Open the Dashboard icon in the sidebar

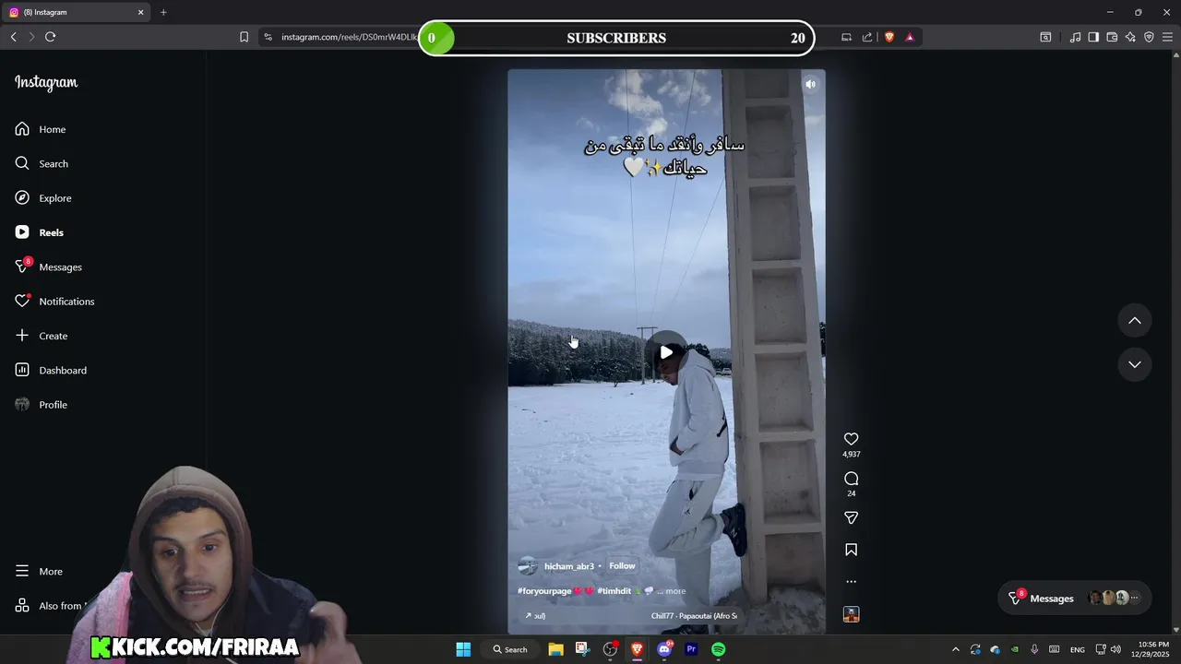tap(22, 370)
